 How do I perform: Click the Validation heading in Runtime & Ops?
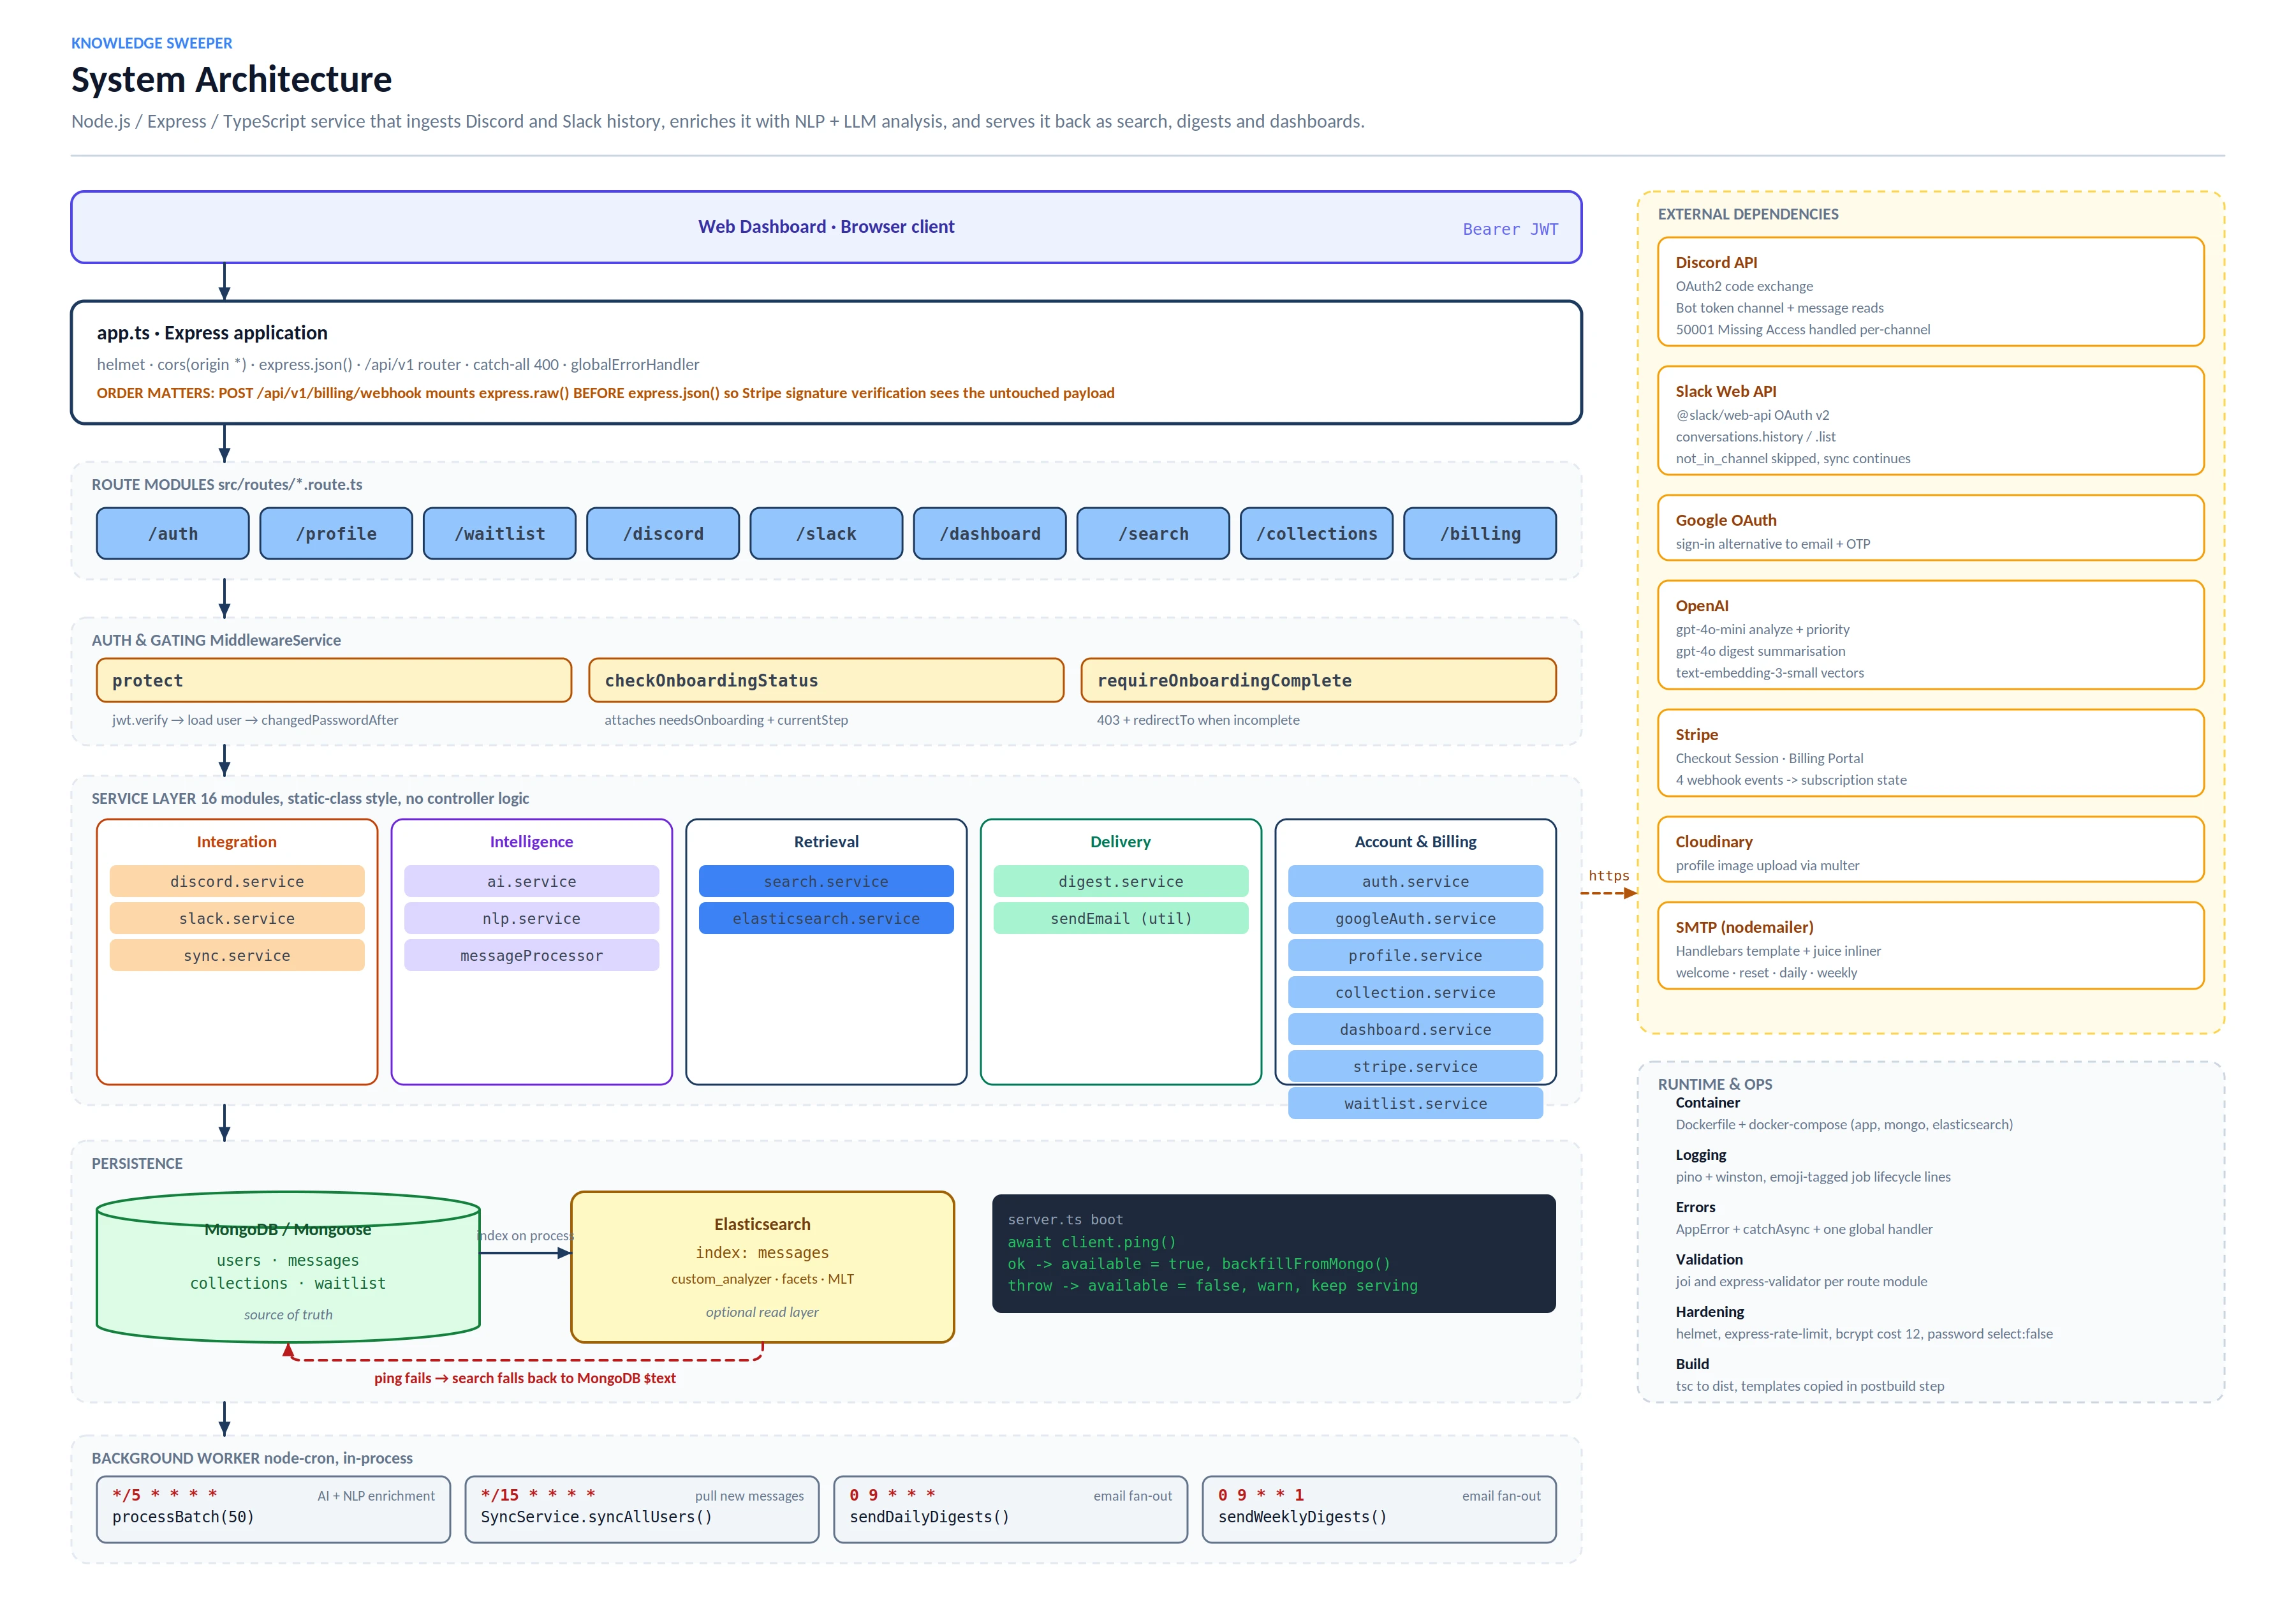click(1709, 1259)
